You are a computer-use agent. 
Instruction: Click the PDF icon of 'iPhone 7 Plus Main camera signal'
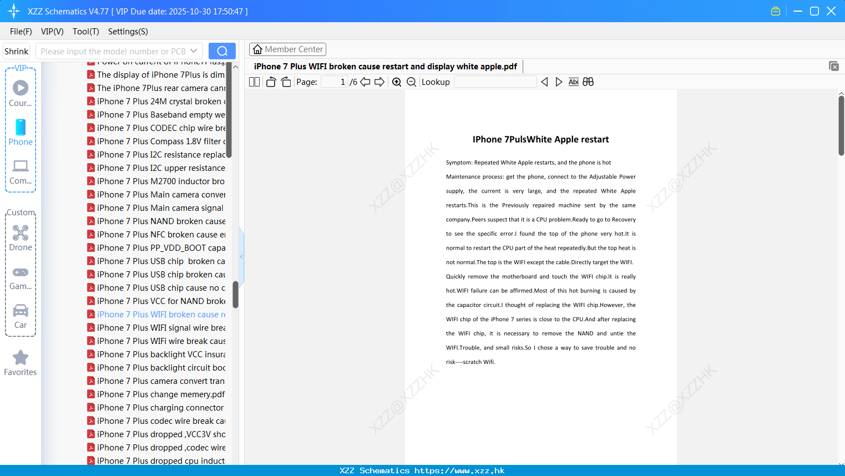91,208
